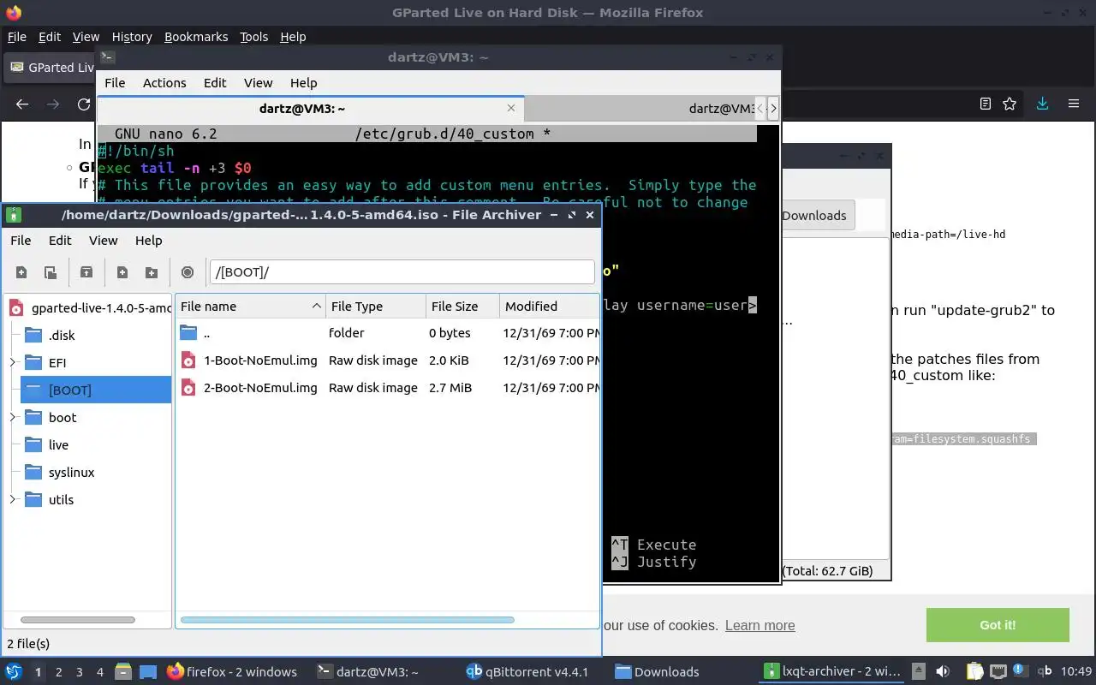Open the archiver File menu
1096x685 pixels.
pos(21,241)
